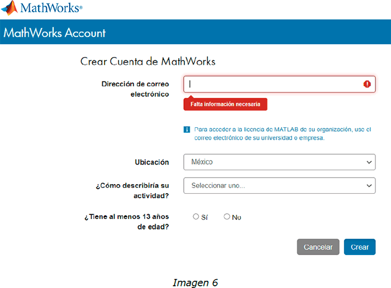Image resolution: width=391 pixels, height=288 pixels.
Task: Click the MATLAB license info message text
Action: (x=283, y=133)
